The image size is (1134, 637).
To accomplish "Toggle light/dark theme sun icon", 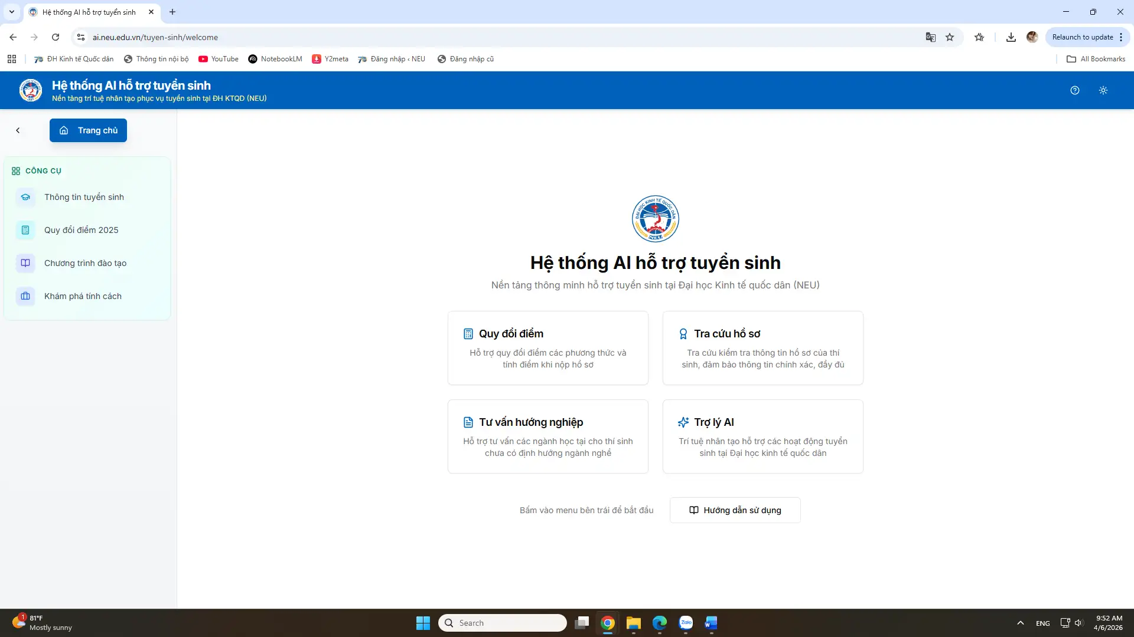I will (x=1103, y=90).
